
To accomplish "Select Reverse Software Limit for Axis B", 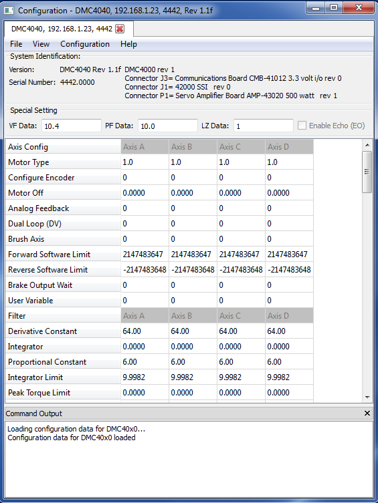I will pos(193,270).
